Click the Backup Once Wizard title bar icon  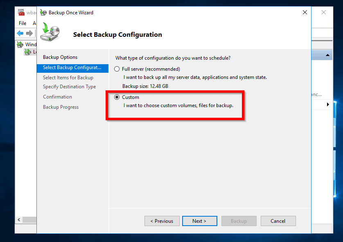coord(43,12)
